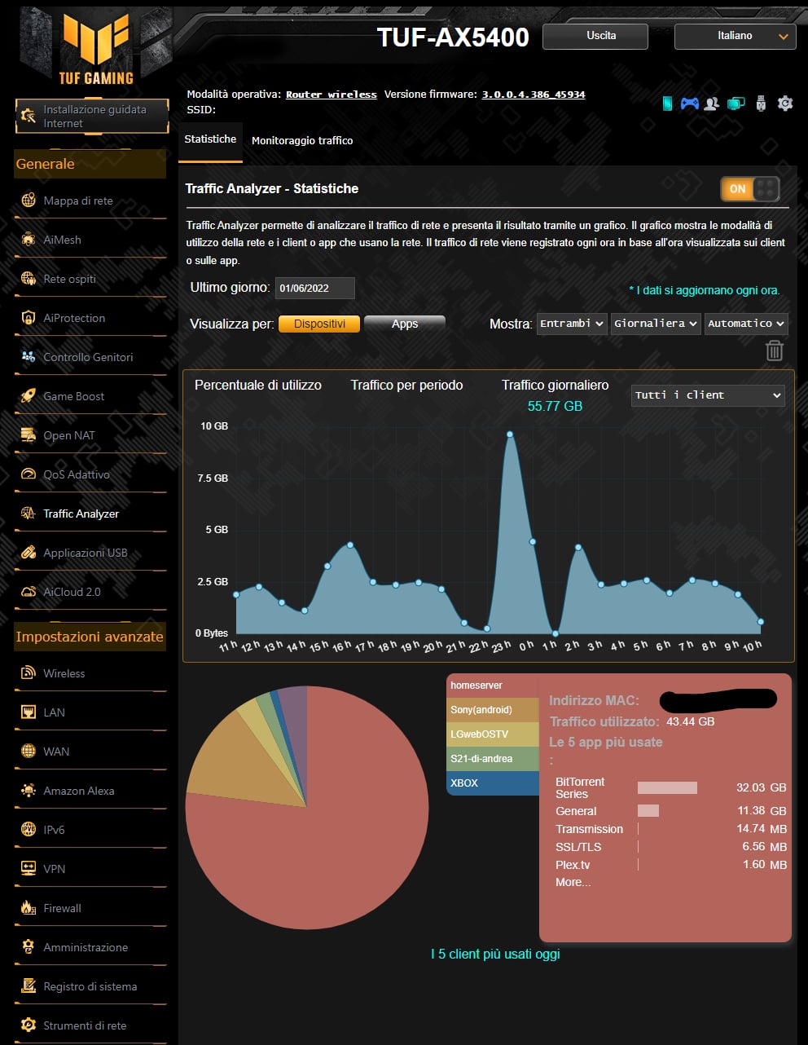Image resolution: width=808 pixels, height=1045 pixels.
Task: Click the chart peak point at 23h
Action: coord(510,434)
